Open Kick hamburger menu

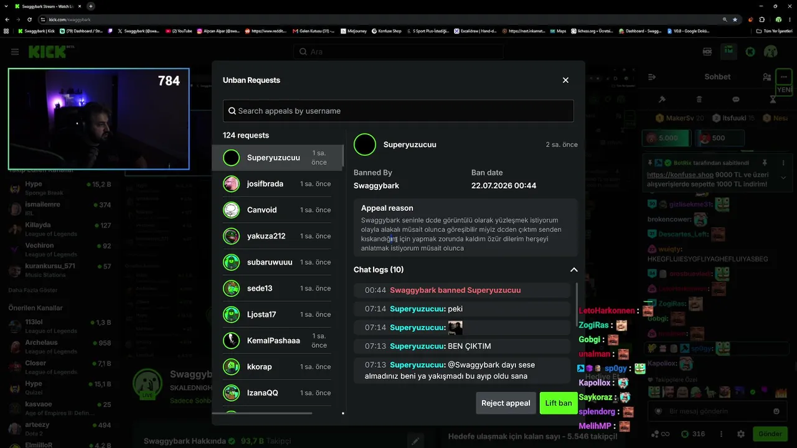point(15,52)
